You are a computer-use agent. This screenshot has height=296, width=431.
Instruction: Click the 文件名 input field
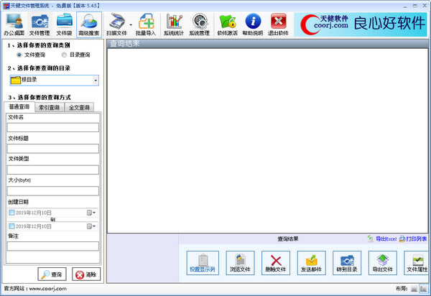[52, 127]
